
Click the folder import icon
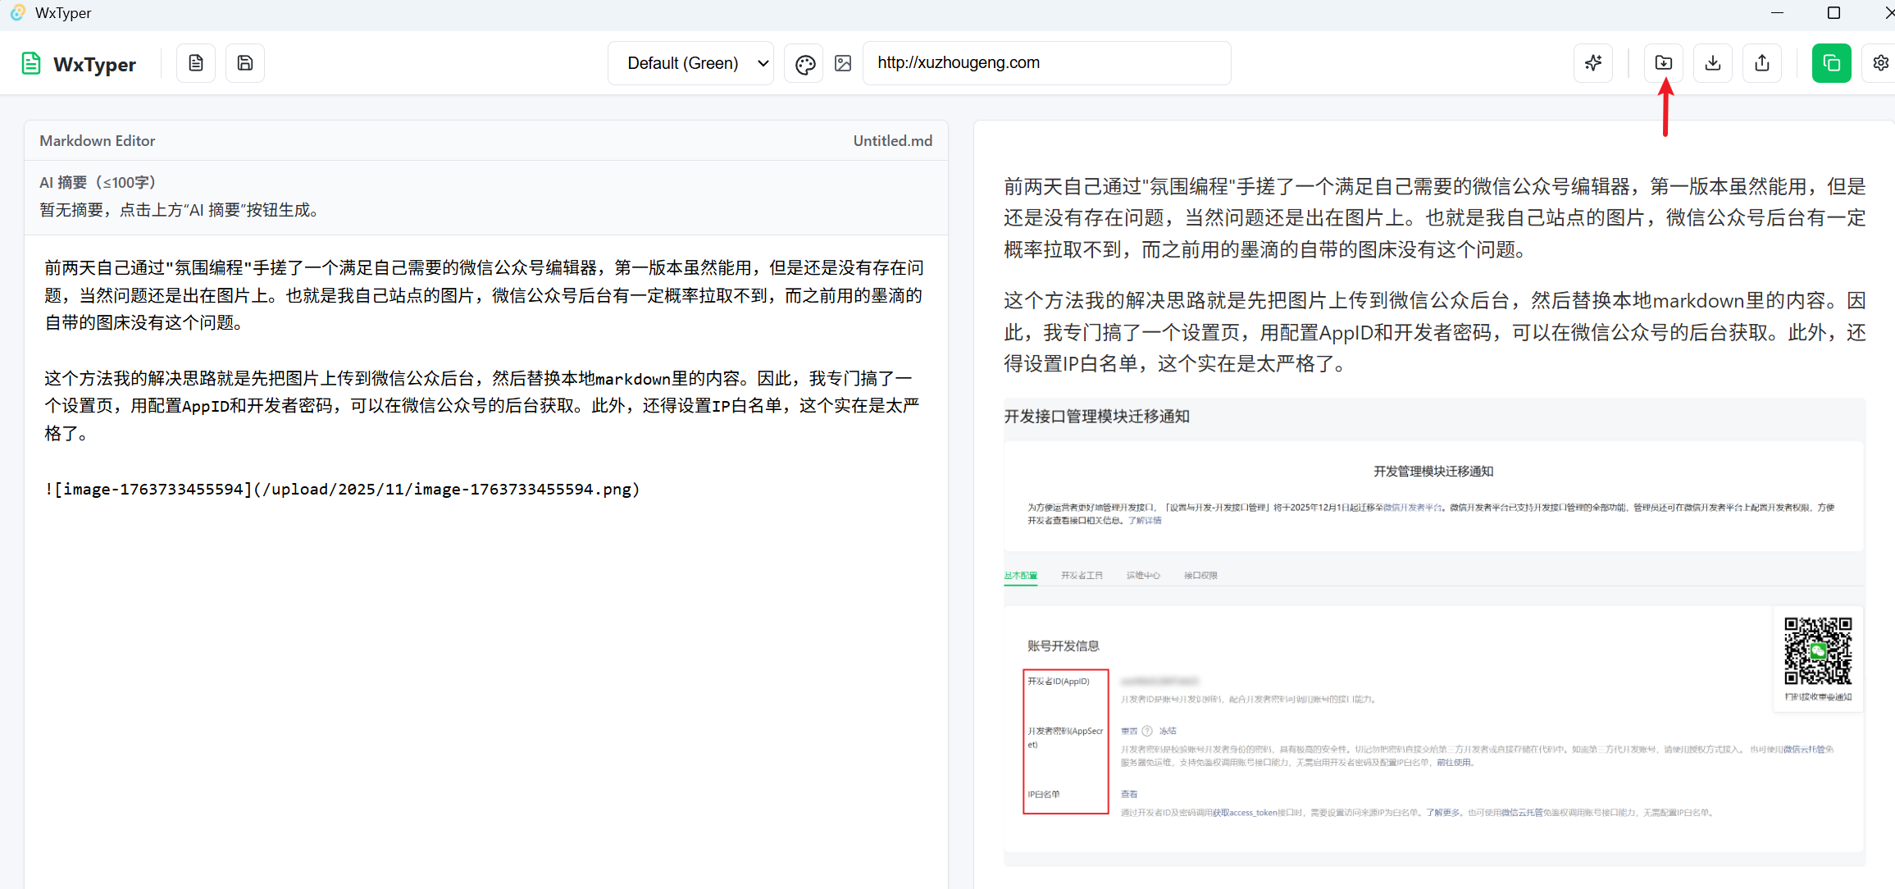(x=1664, y=63)
